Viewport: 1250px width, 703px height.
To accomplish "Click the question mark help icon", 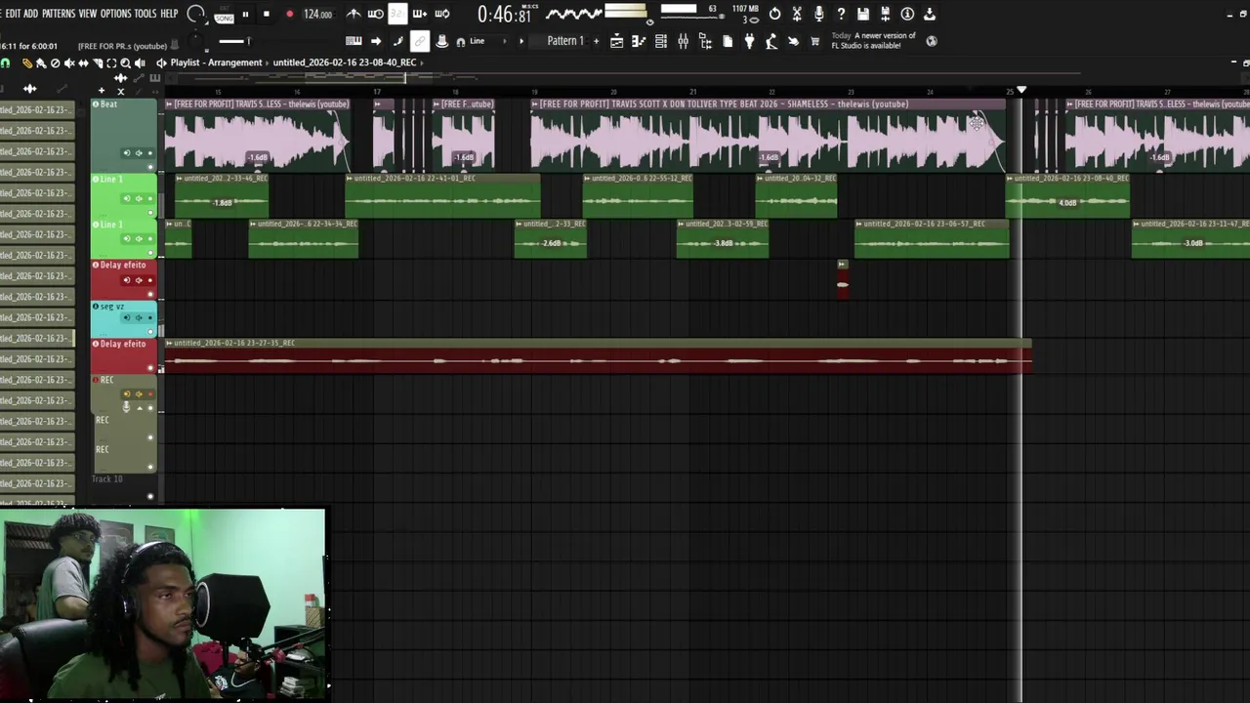I will coord(841,14).
